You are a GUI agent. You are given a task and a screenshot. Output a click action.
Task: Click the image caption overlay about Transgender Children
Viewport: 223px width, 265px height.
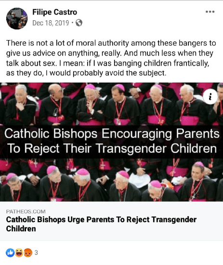tap(112, 141)
